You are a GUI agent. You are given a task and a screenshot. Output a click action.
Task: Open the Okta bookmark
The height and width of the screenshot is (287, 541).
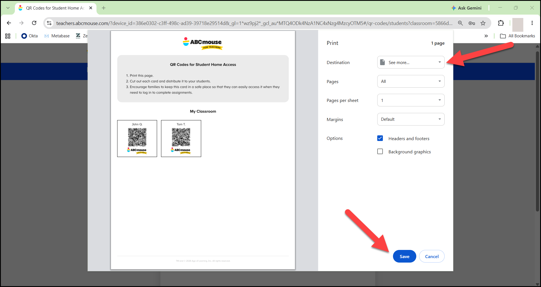tap(29, 36)
